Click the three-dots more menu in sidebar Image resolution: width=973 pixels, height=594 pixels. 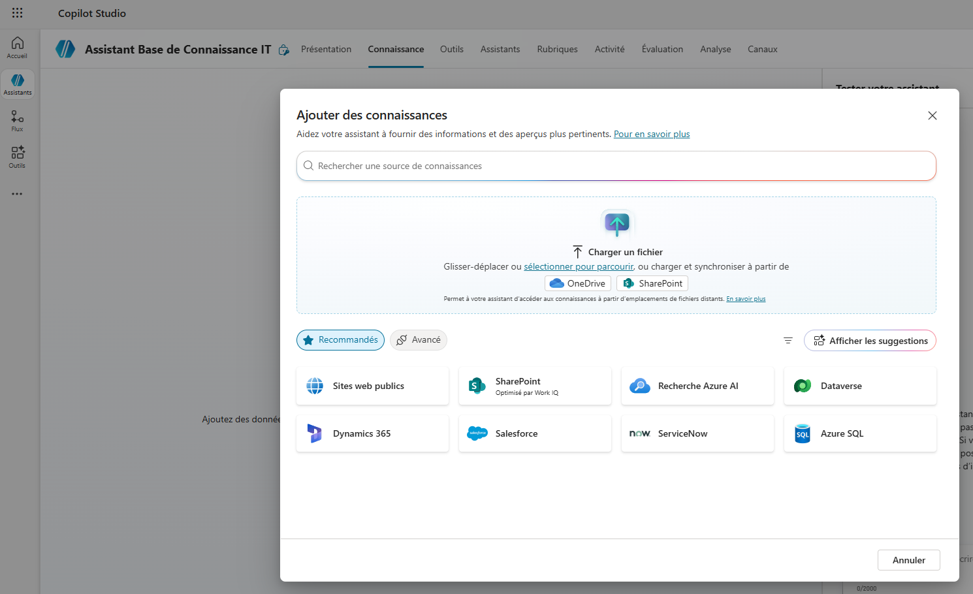(17, 194)
